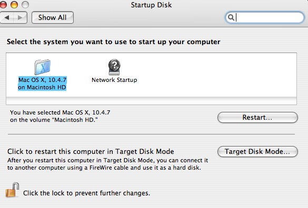Screen dimensions: 308x208
Task: Click the "You have selected Mac OS X" status text
Action: [x=60, y=116]
